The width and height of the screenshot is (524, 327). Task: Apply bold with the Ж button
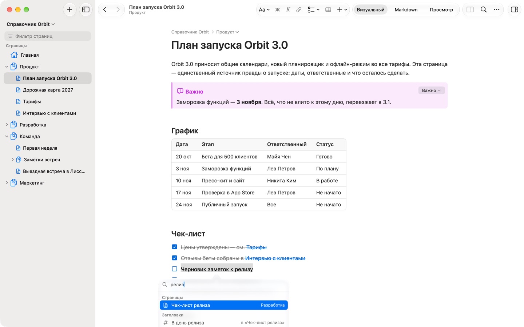[x=278, y=10]
